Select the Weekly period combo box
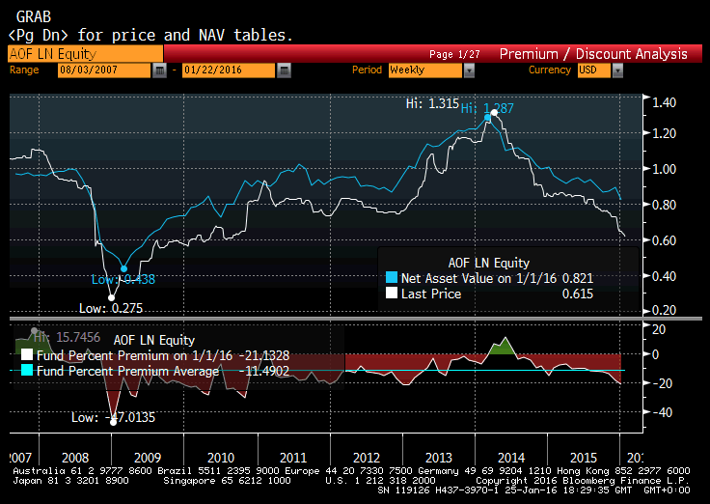The image size is (710, 504). 425,70
